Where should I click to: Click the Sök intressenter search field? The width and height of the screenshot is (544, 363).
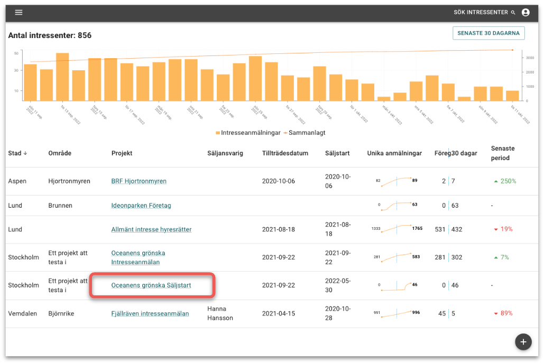pyautogui.click(x=480, y=12)
